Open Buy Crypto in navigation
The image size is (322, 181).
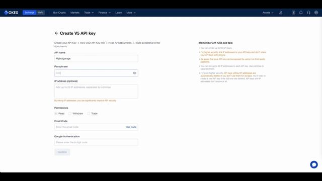[x=59, y=13]
